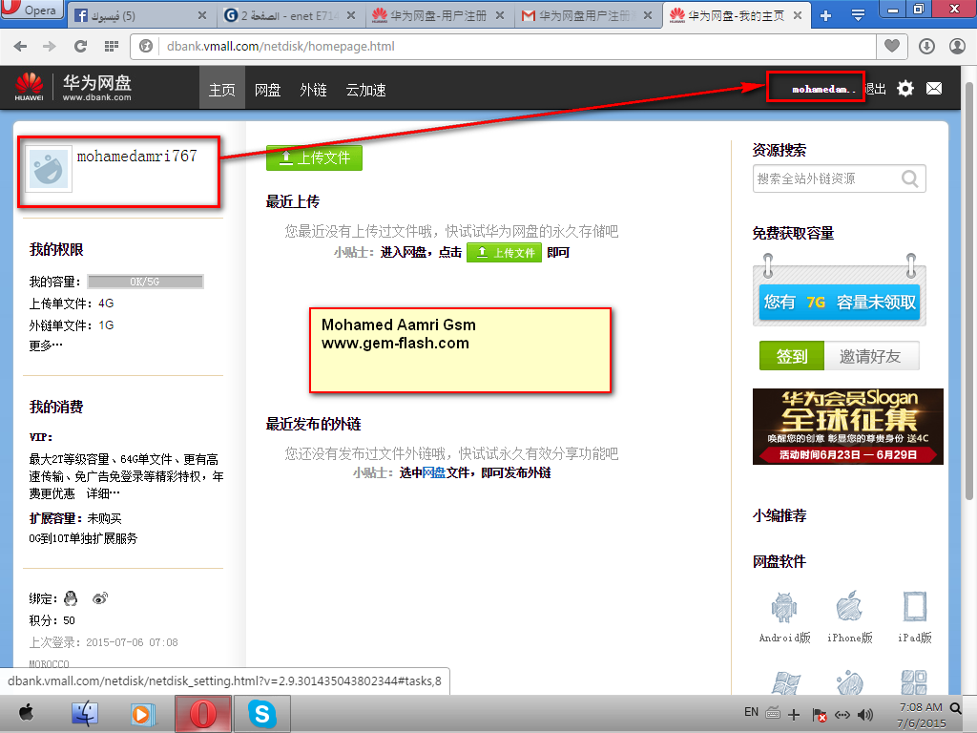Open the Opera user profile icon
Viewport: 977px width, 733px height.
957,46
